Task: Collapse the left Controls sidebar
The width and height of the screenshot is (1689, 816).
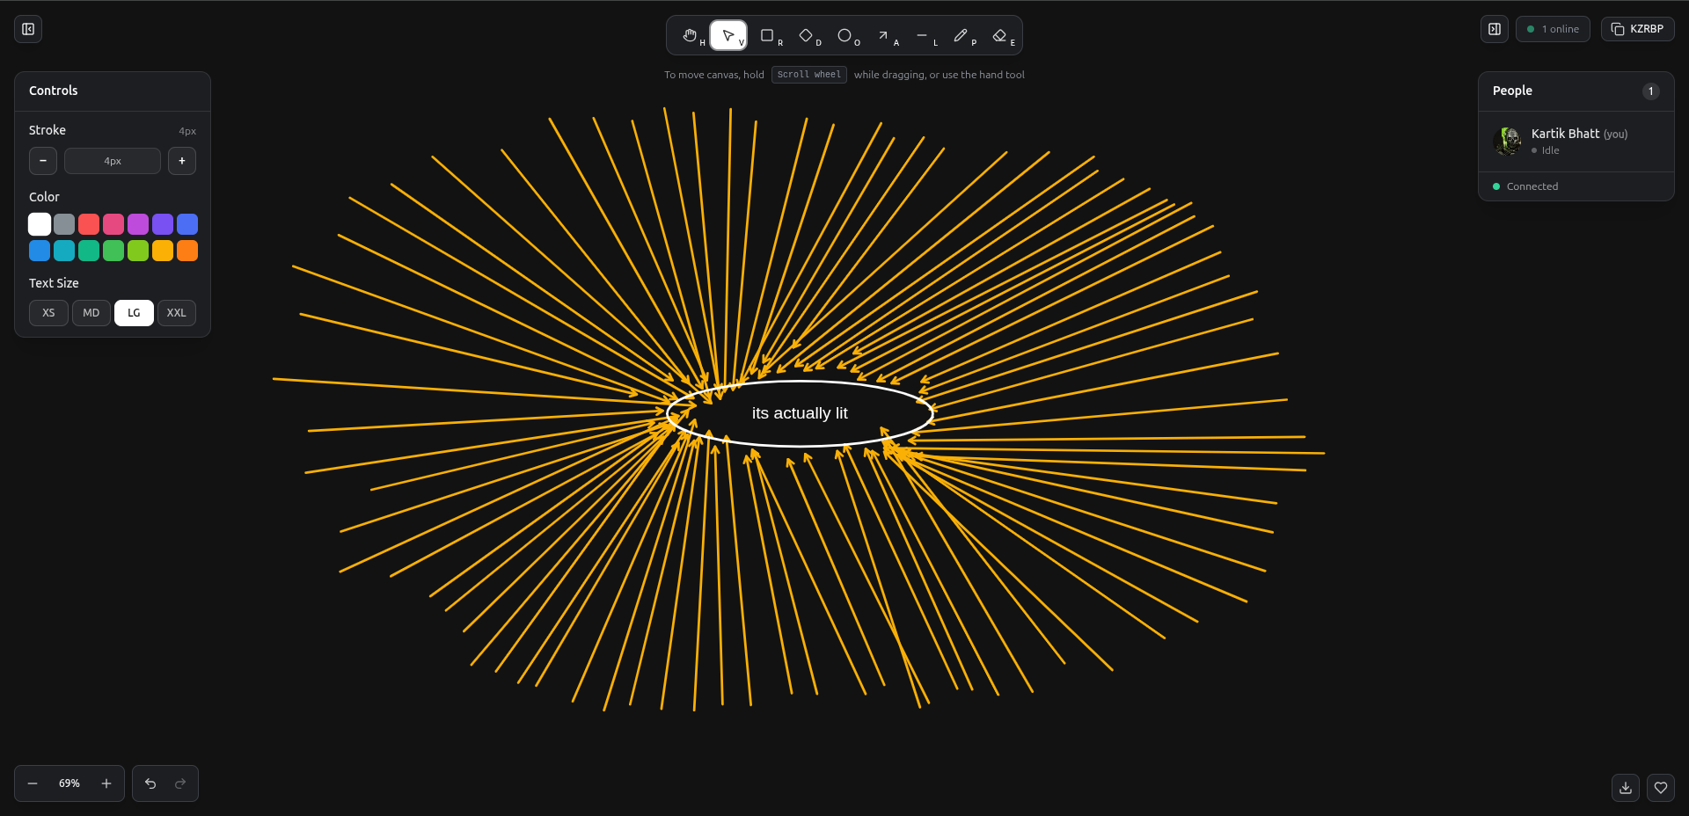Action: (28, 29)
